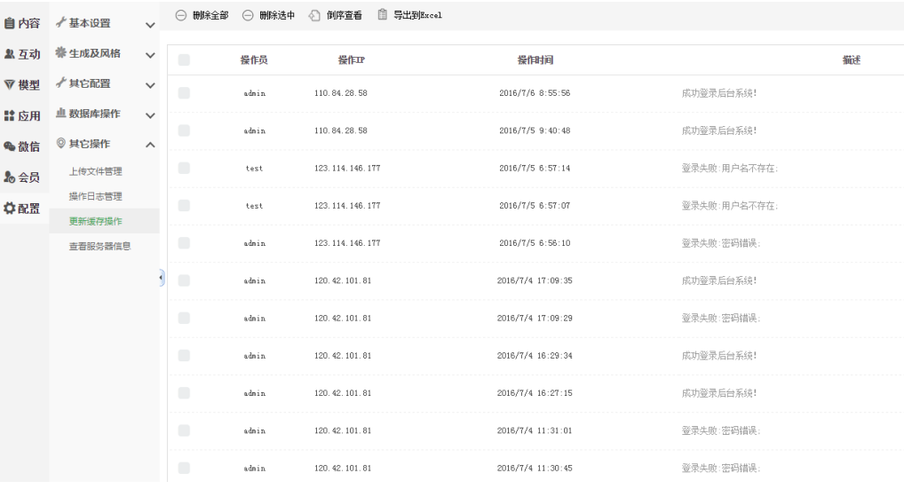Open the 会员 members section icon
904x489 pixels.
tap(9, 177)
